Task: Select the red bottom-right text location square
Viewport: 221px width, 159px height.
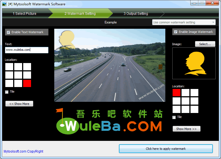Action: click(x=27, y=83)
